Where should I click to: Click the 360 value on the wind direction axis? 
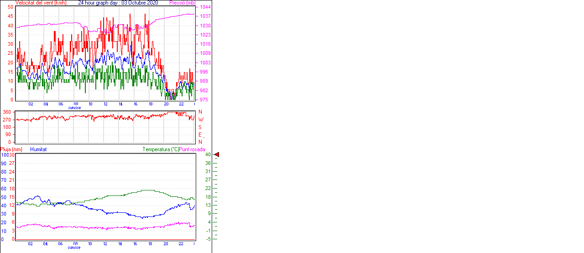pyautogui.click(x=6, y=112)
